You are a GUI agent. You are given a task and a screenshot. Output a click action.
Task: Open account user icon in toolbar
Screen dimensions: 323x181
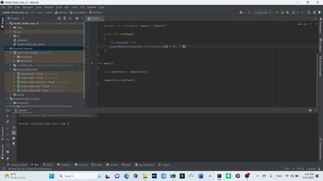[x=242, y=13]
